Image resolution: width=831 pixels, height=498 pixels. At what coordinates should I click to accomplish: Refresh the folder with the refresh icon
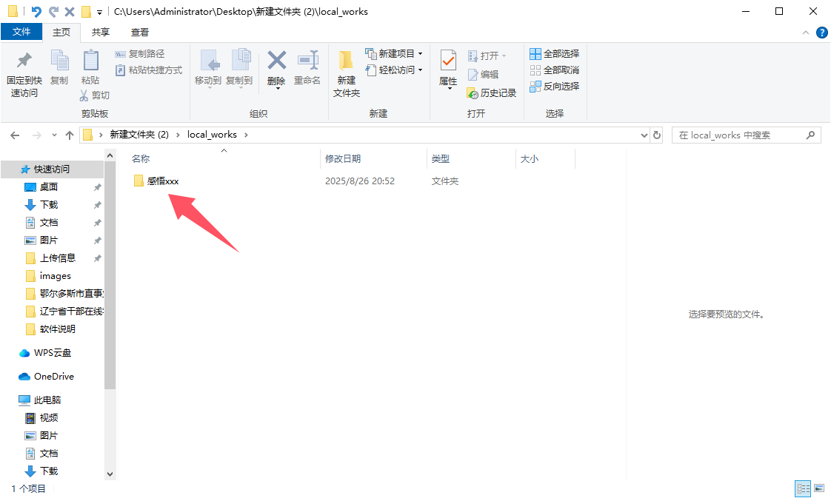(x=657, y=135)
